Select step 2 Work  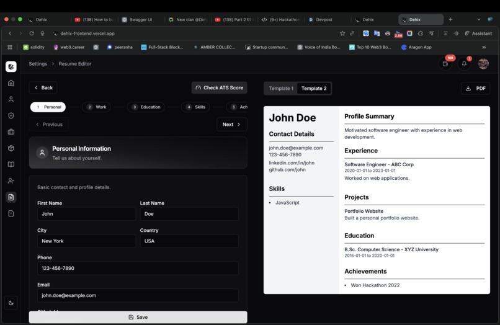[96, 107]
